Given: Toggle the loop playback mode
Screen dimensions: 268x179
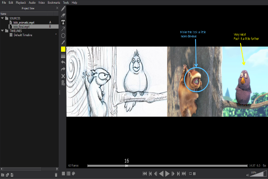Looking at the screenshot, I should pos(190,174).
